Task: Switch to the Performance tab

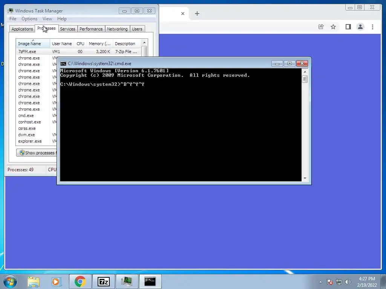Action: pos(91,29)
